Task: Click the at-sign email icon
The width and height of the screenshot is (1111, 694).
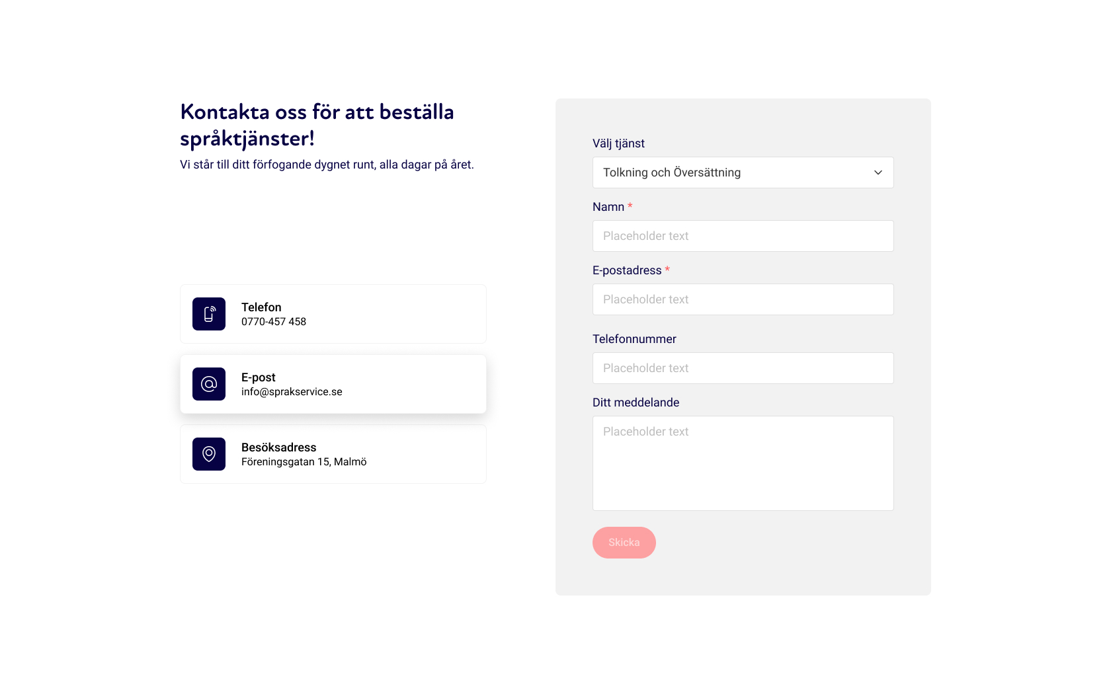Action: pos(209,384)
